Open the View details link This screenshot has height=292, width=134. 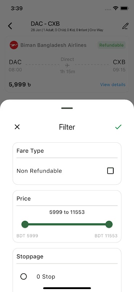pos(113,85)
